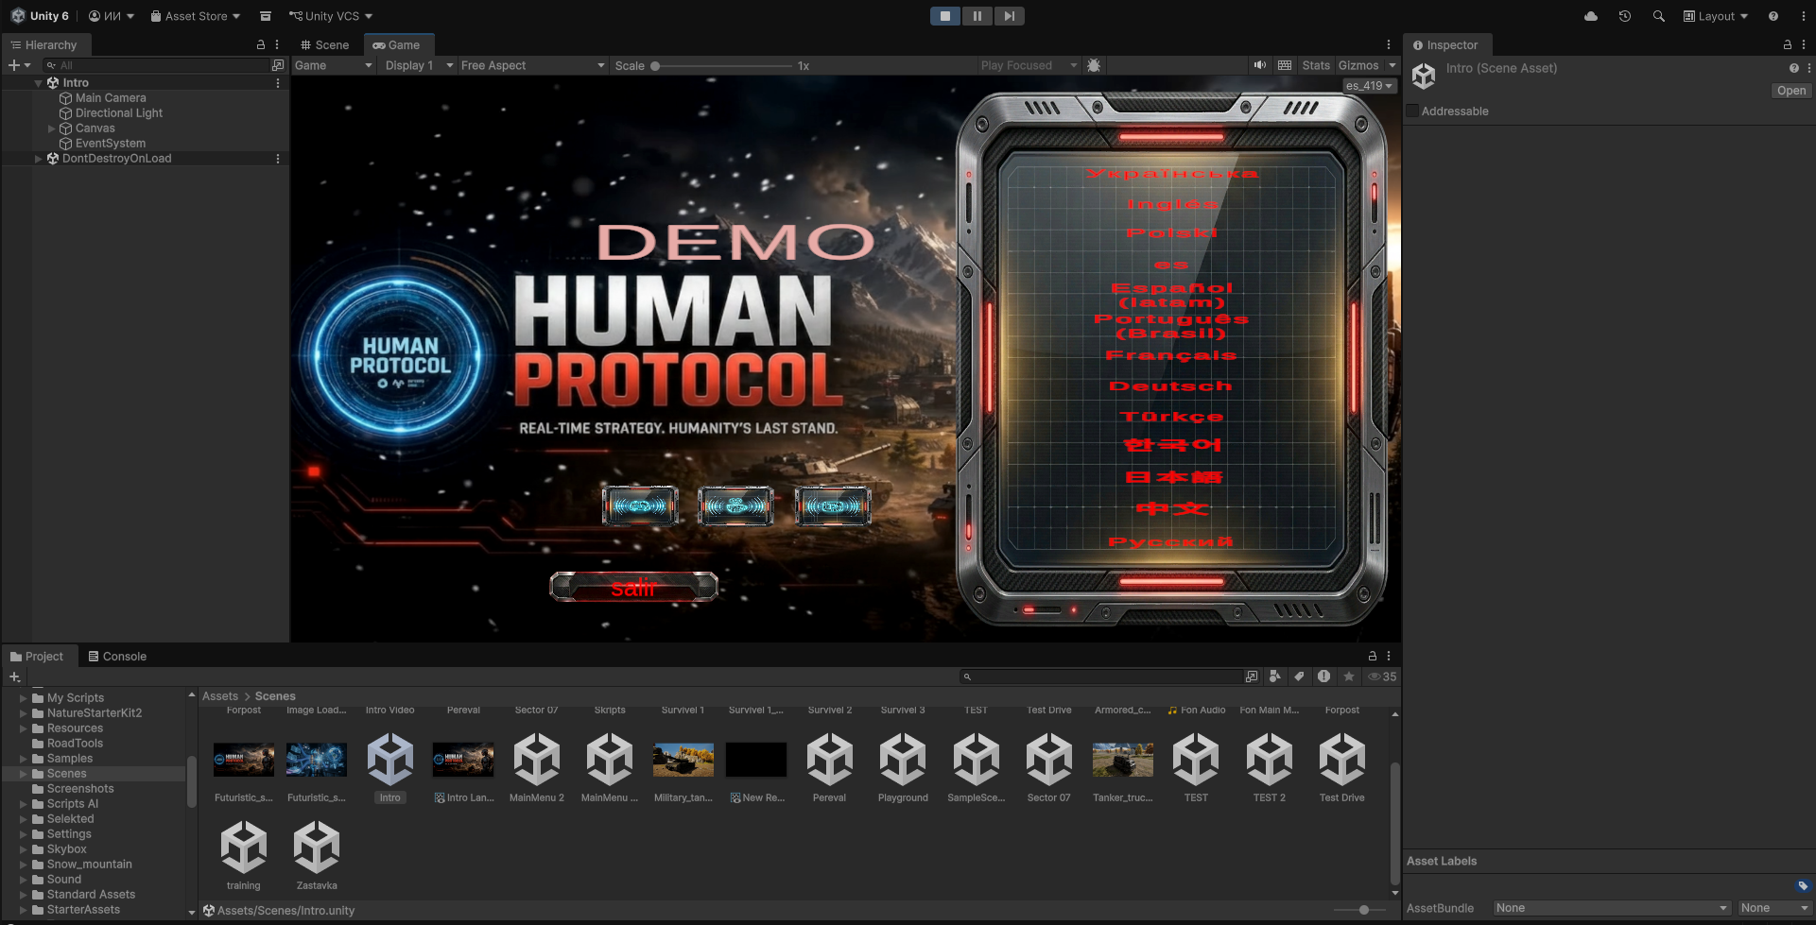Filter Project by label tag icon
The width and height of the screenshot is (1816, 925).
coord(1299,677)
